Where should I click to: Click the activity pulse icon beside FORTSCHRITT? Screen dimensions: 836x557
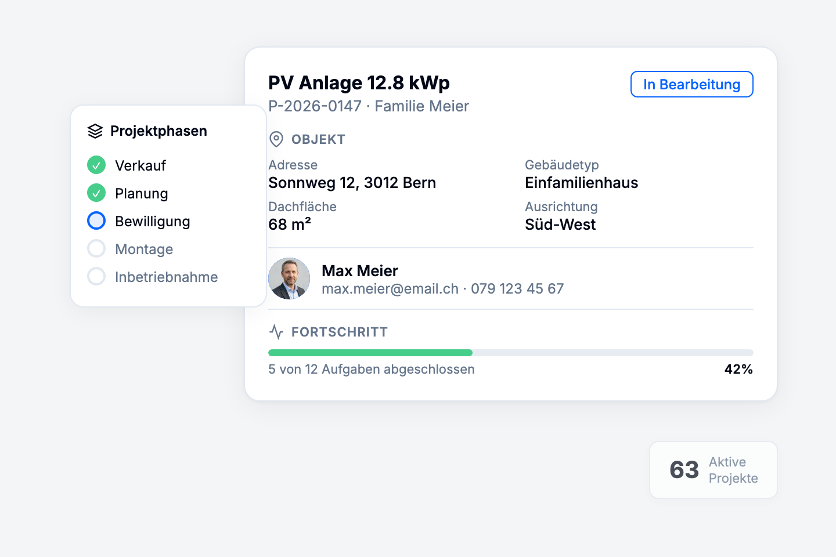click(276, 332)
